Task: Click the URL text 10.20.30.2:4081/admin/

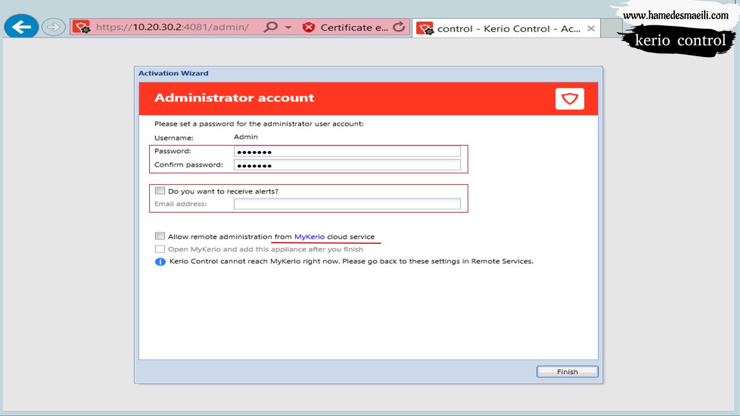Action: [x=191, y=27]
